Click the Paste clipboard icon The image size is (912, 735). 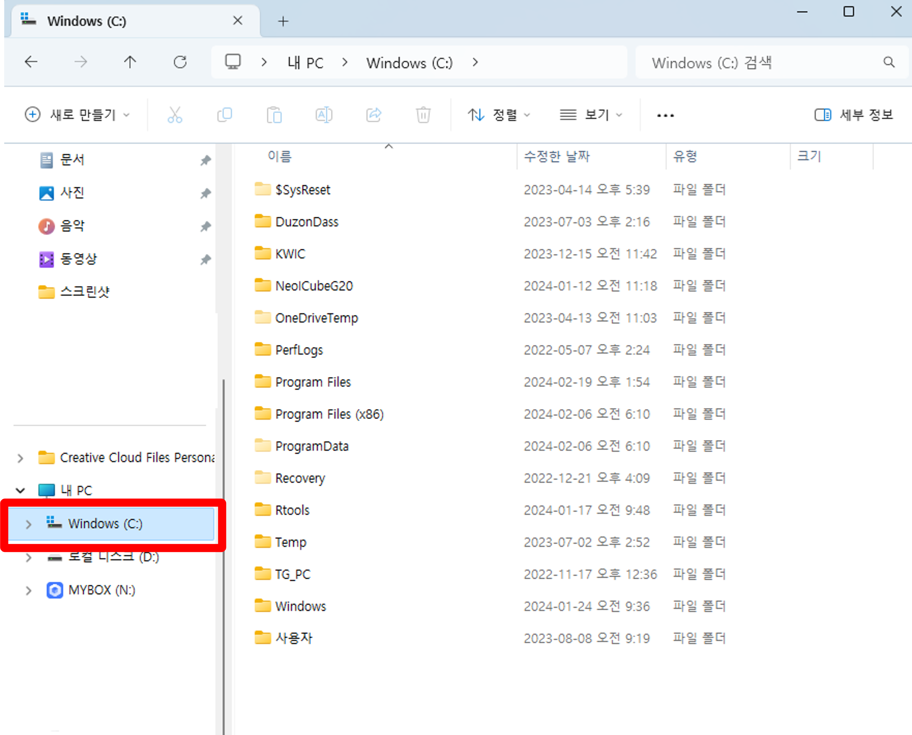274,115
